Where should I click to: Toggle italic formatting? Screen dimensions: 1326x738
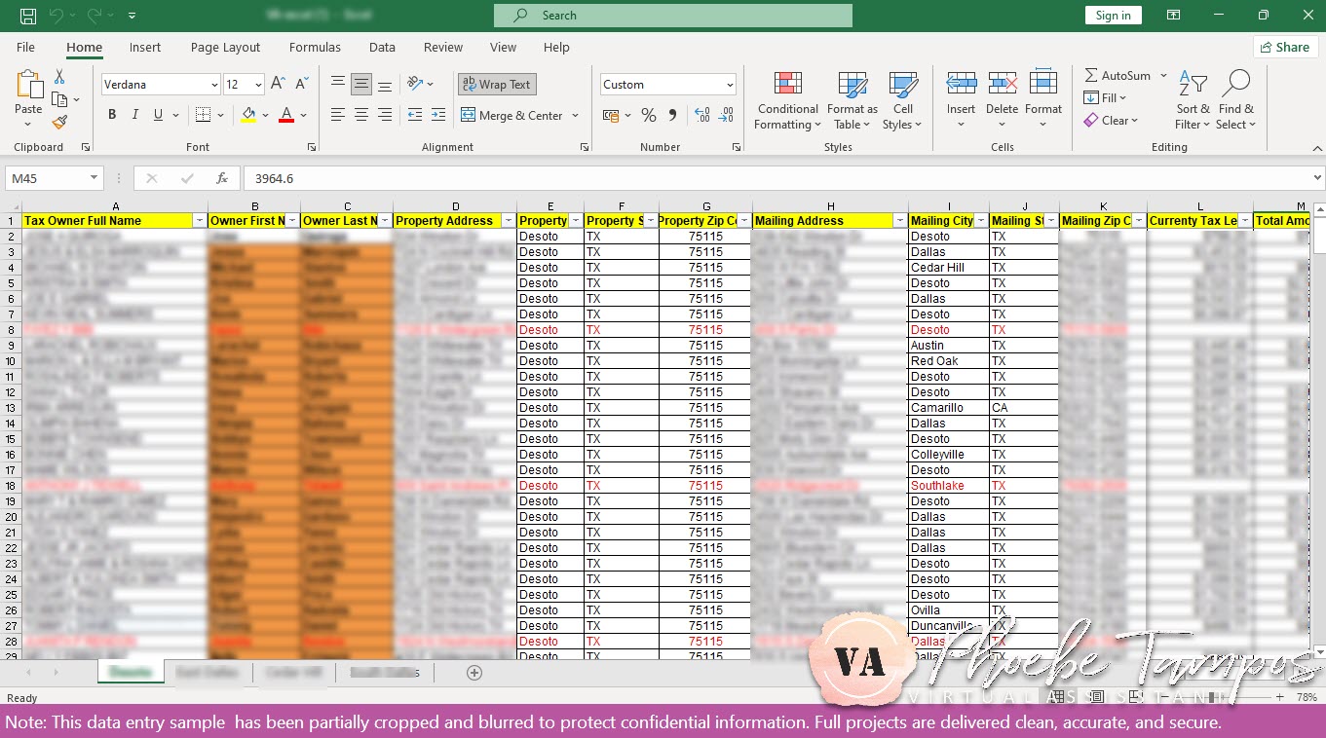point(134,115)
